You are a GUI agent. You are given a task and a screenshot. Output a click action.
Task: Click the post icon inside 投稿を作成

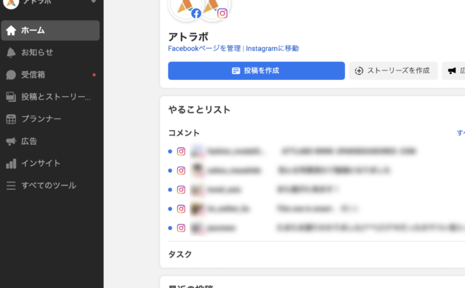tap(235, 71)
